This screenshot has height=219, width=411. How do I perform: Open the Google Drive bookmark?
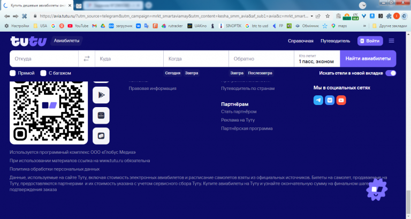[103, 26]
